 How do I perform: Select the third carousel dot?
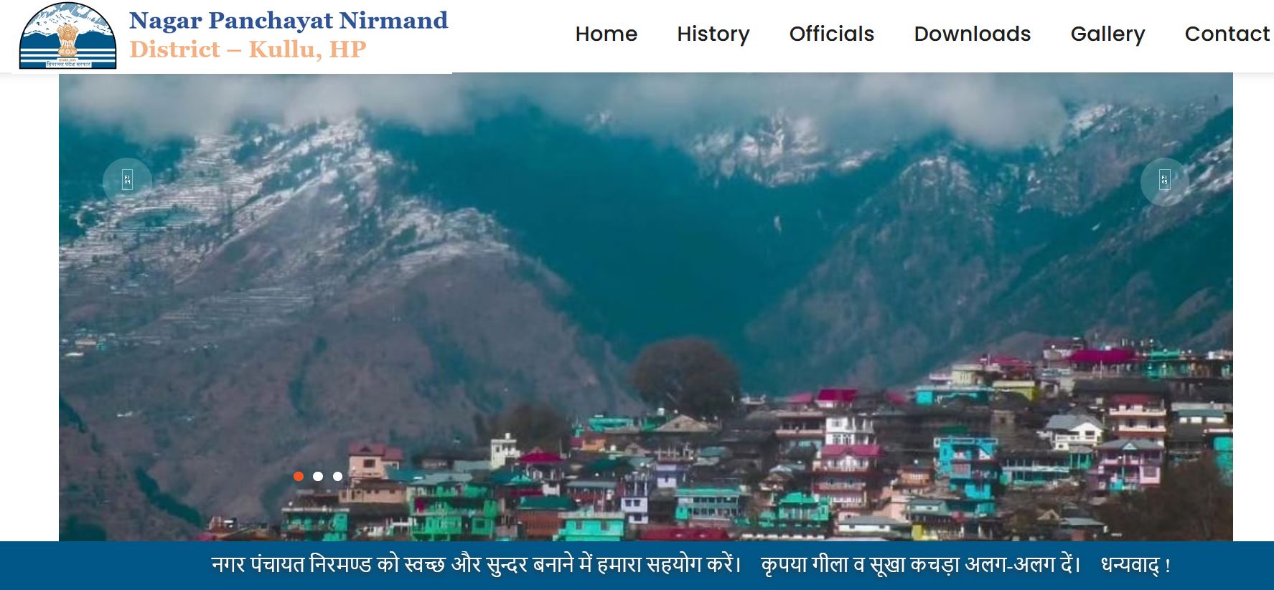coord(337,476)
